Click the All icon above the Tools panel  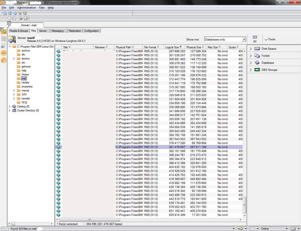pyautogui.click(x=255, y=39)
